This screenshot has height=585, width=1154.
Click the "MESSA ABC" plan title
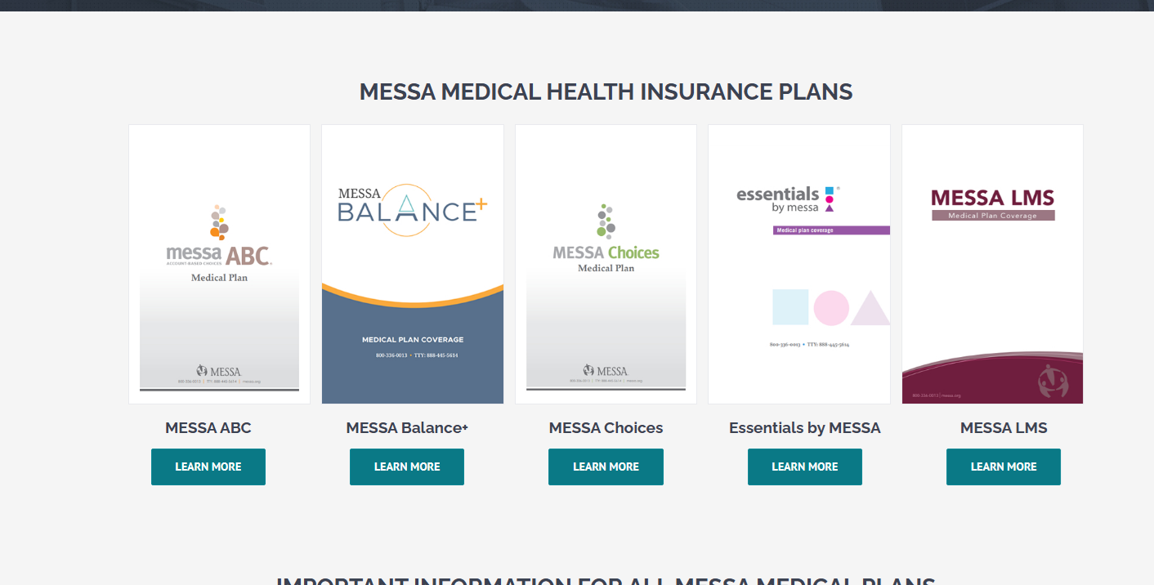pos(208,427)
